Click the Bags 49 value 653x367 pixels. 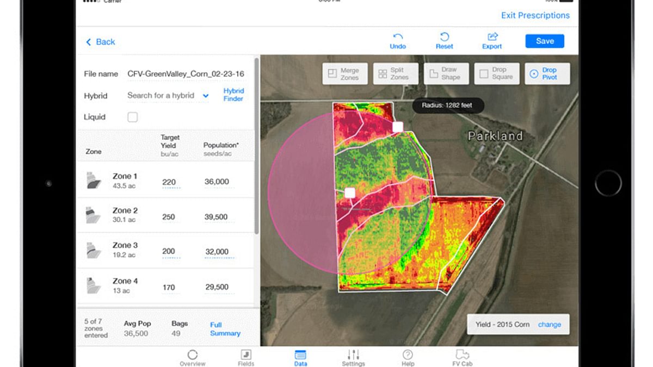pyautogui.click(x=176, y=333)
